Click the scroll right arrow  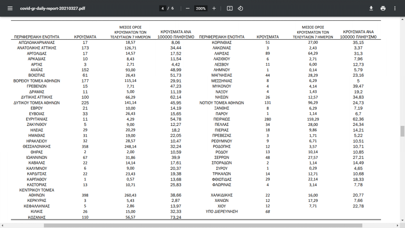coord(397,226)
